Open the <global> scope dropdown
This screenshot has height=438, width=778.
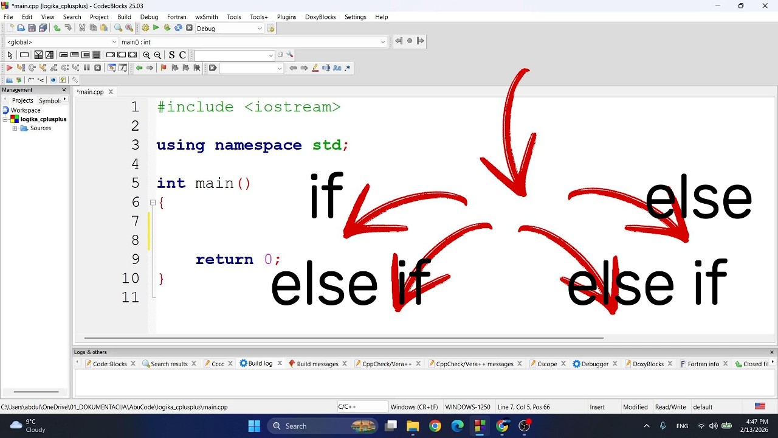[61, 41]
